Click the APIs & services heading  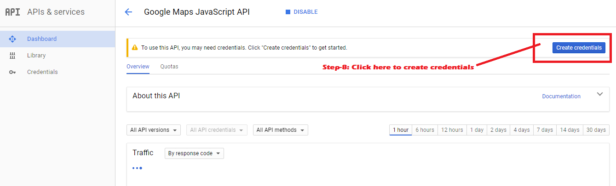[x=56, y=12]
